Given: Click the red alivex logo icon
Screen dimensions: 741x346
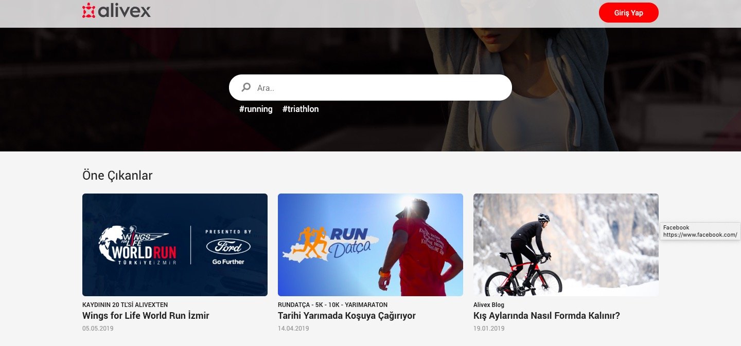Looking at the screenshot, I should [89, 10].
